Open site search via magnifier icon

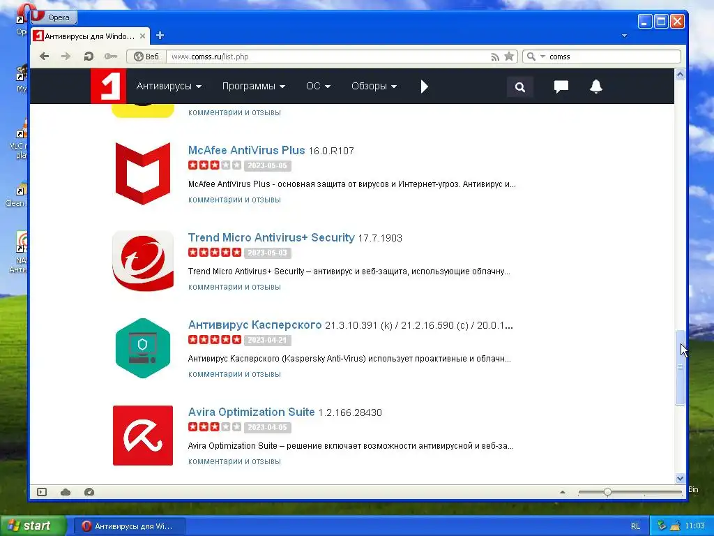[519, 87]
